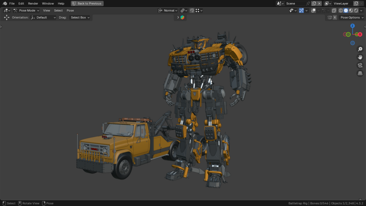The image size is (366, 206).
Task: Open the Drag Select Box dropdown
Action: pos(80,18)
